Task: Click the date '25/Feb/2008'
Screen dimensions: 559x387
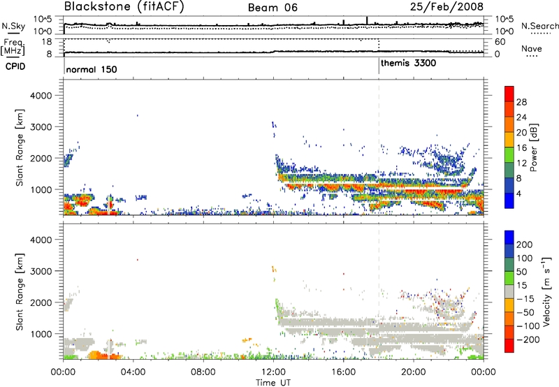Action: click(447, 6)
